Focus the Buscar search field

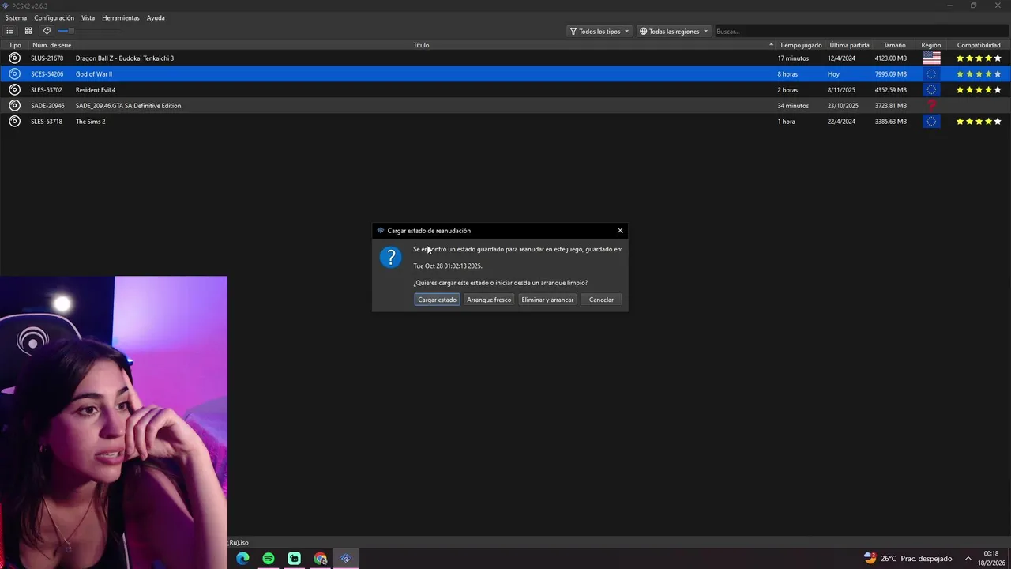860,31
